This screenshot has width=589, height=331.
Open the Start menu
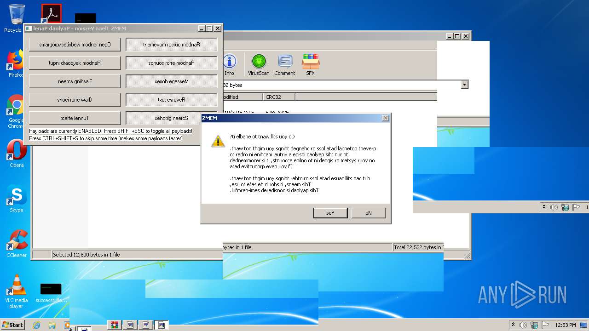click(12, 325)
